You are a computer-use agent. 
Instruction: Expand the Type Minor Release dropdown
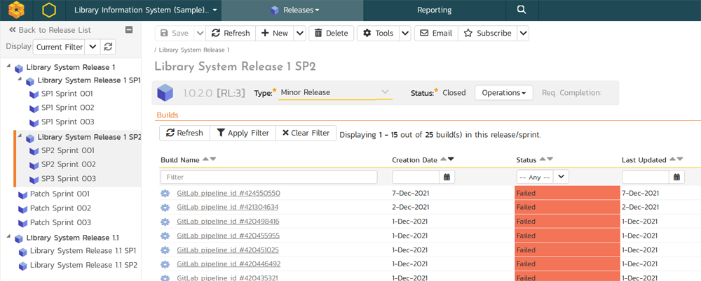point(385,92)
